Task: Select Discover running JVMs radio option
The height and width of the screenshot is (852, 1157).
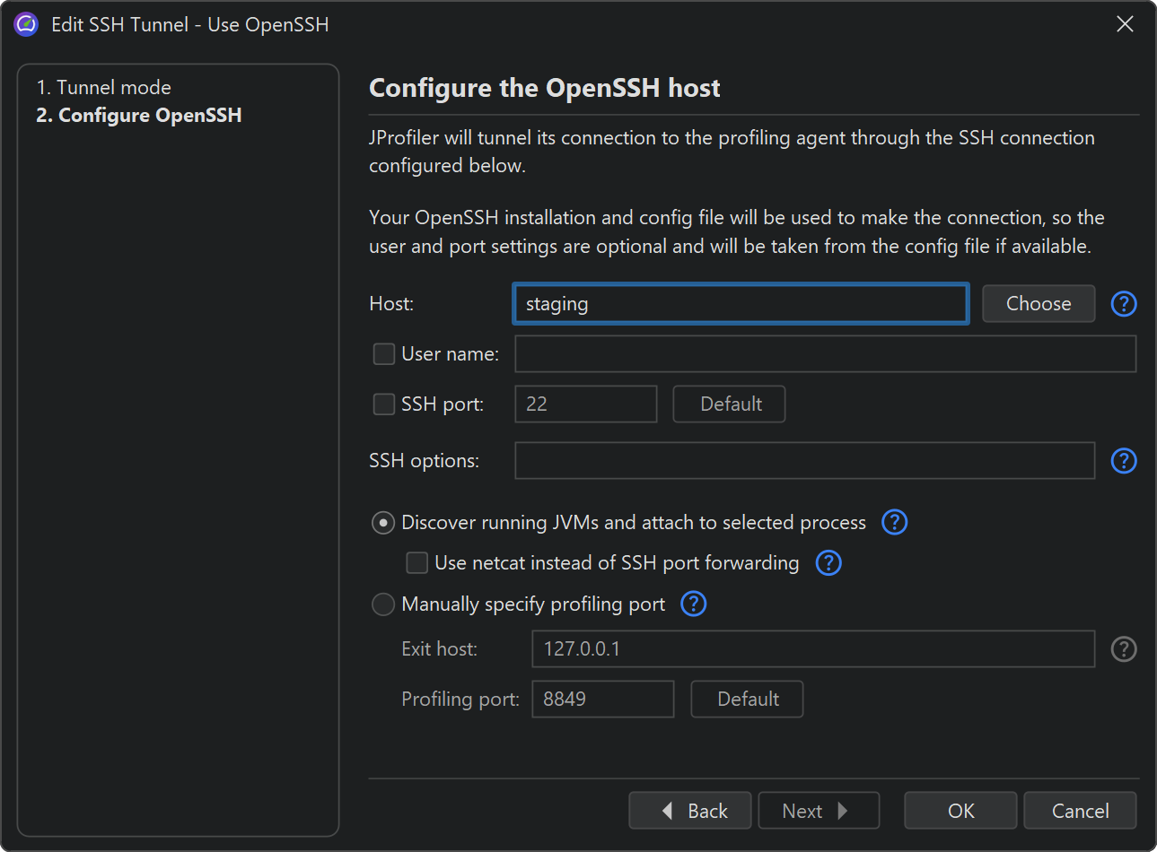Action: pos(383,523)
